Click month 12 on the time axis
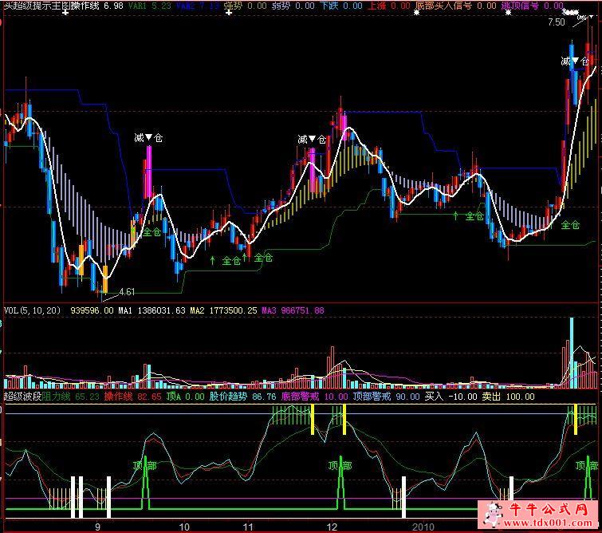The width and height of the screenshot is (602, 533). pos(332,527)
